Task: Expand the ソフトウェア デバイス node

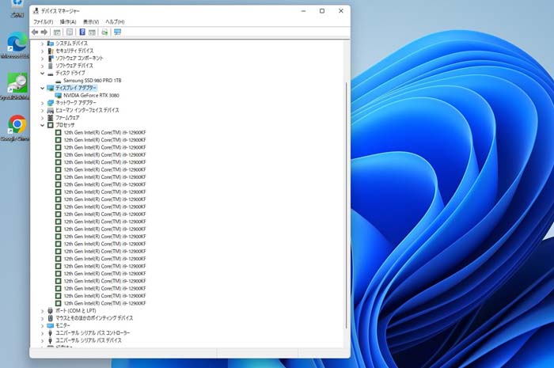Action: (42, 66)
